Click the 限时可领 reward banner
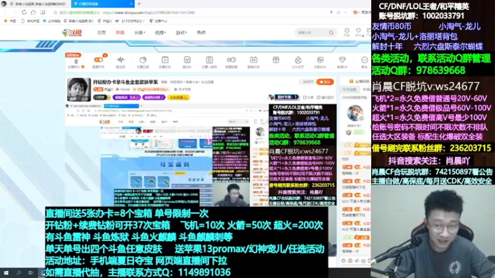 click(283, 97)
